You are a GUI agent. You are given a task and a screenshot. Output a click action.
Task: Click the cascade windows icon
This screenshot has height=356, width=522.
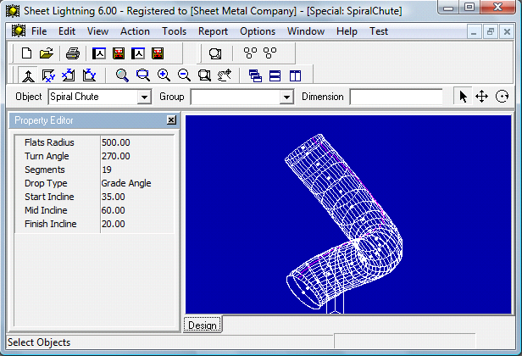coord(255,75)
